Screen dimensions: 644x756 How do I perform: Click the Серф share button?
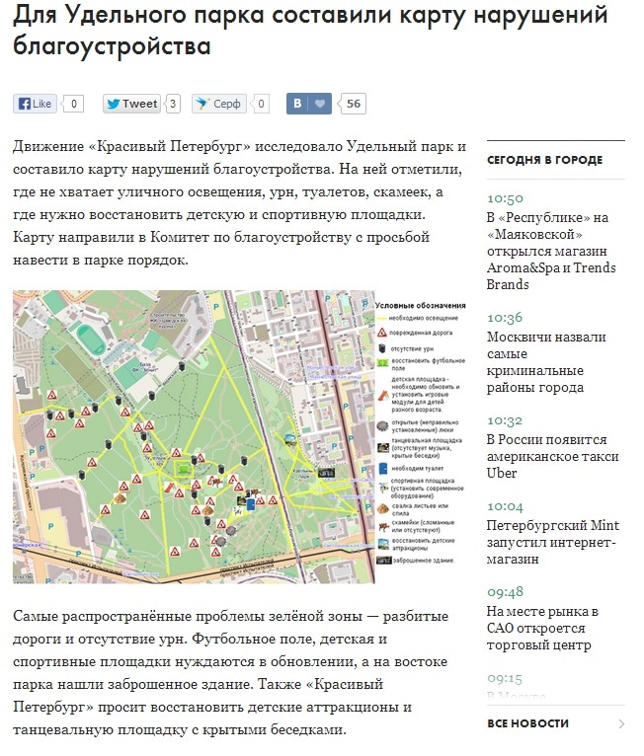(218, 104)
